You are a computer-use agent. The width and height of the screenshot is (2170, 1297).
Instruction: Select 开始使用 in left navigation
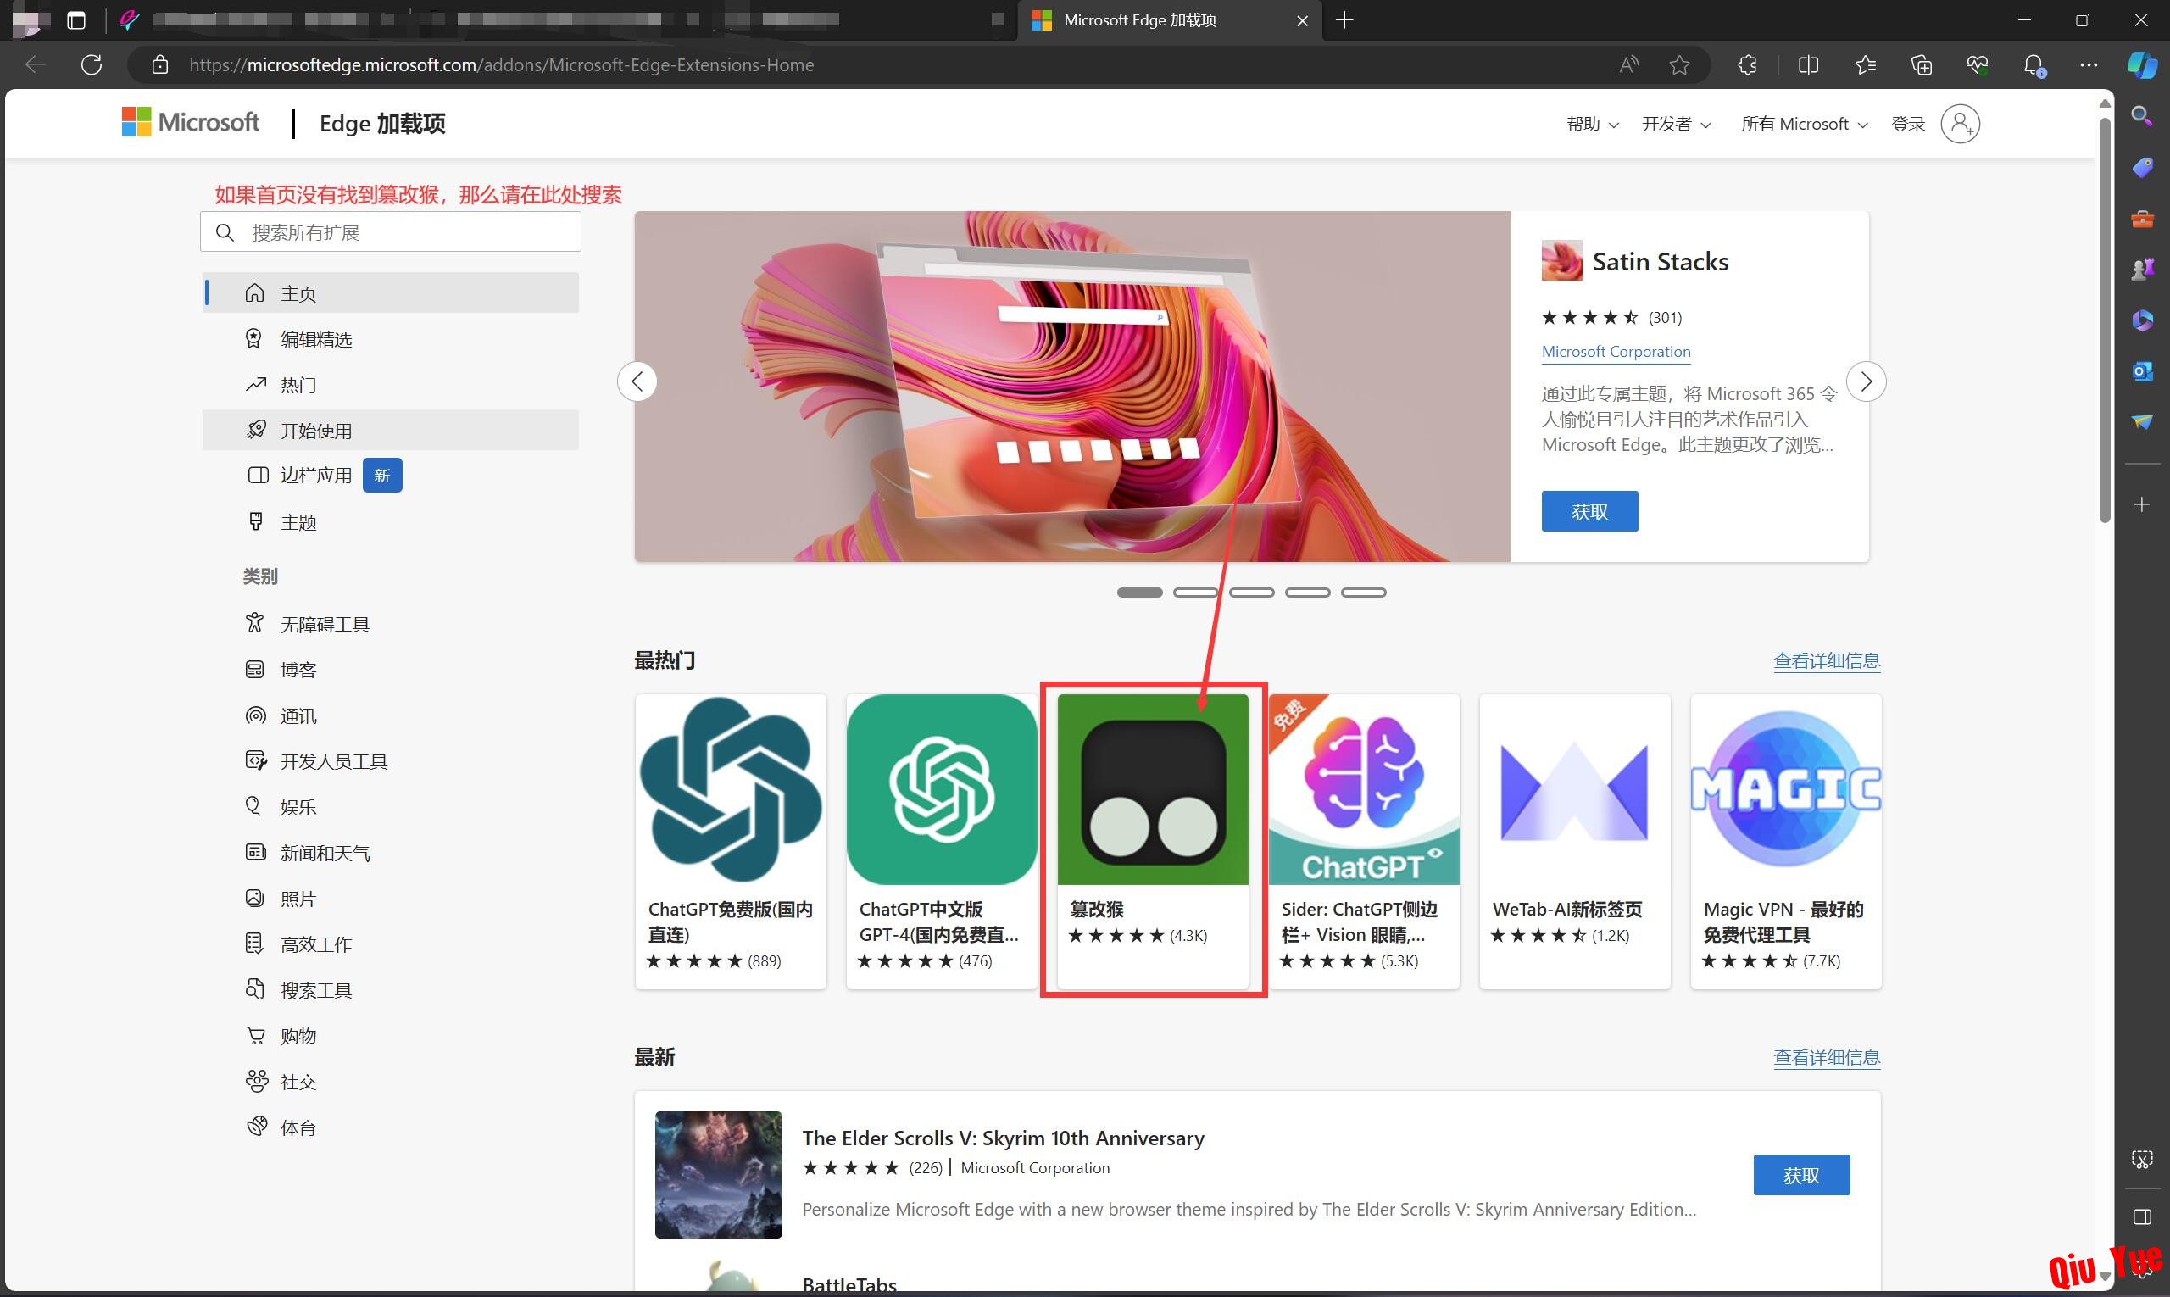click(391, 430)
